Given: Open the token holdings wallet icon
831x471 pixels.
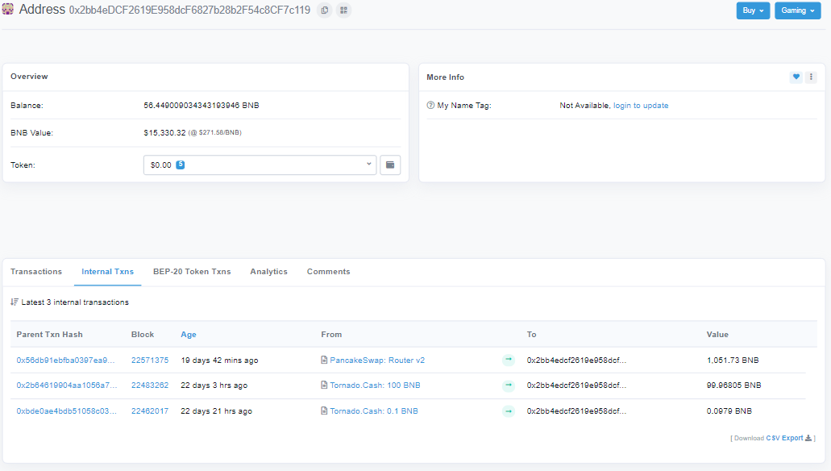Looking at the screenshot, I should point(390,165).
